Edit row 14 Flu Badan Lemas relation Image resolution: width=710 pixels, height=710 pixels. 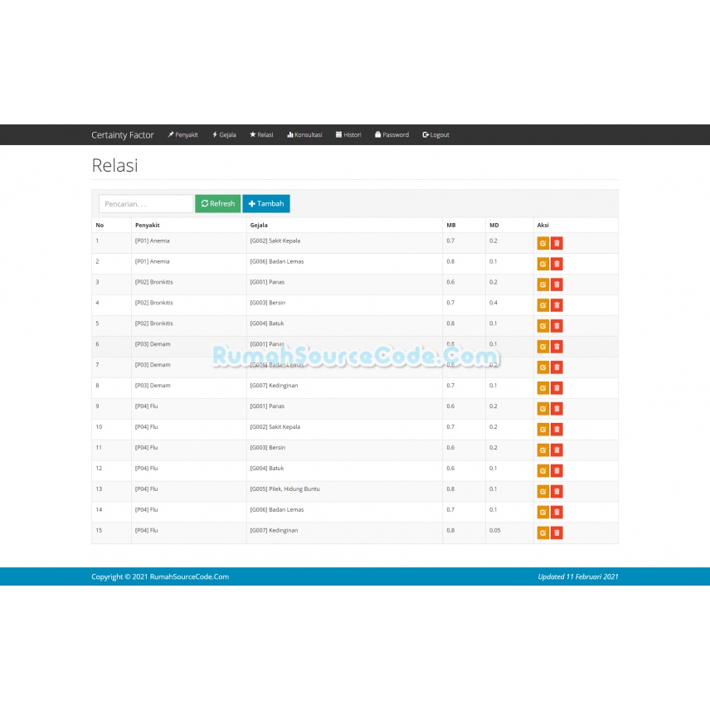(543, 512)
